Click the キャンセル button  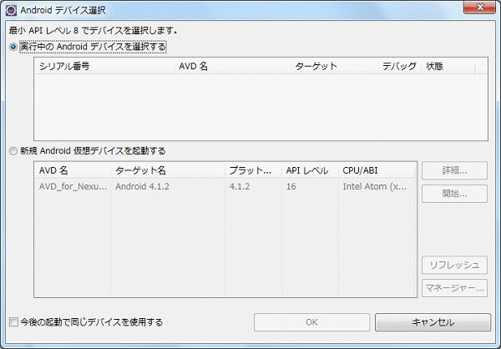click(433, 322)
